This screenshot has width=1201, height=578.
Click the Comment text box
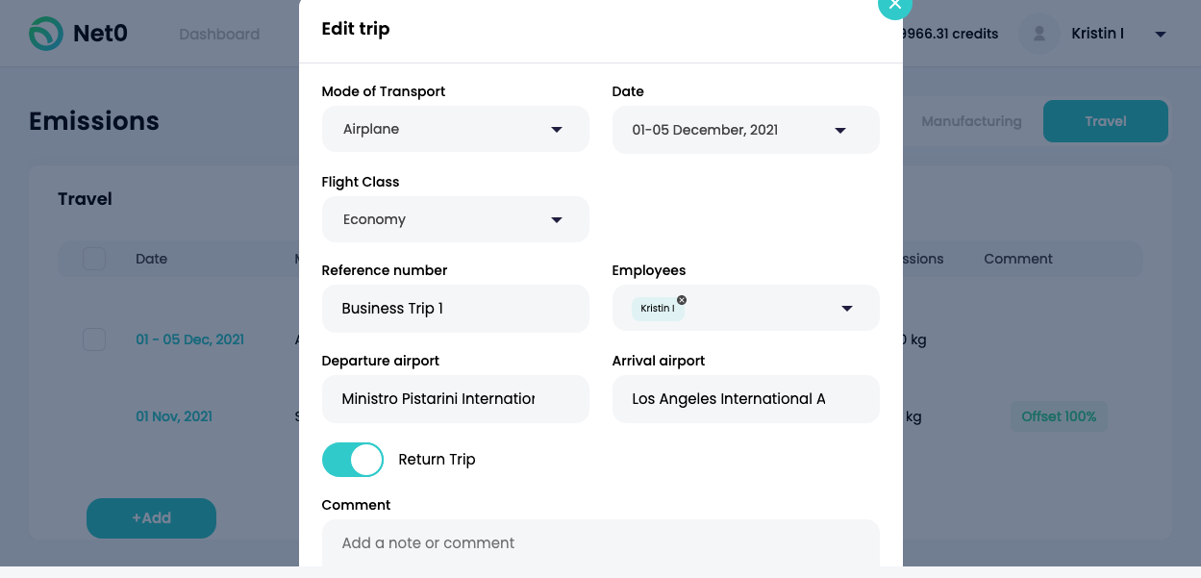(601, 543)
